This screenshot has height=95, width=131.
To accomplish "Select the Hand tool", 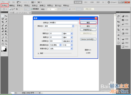I will (x=3, y=44).
